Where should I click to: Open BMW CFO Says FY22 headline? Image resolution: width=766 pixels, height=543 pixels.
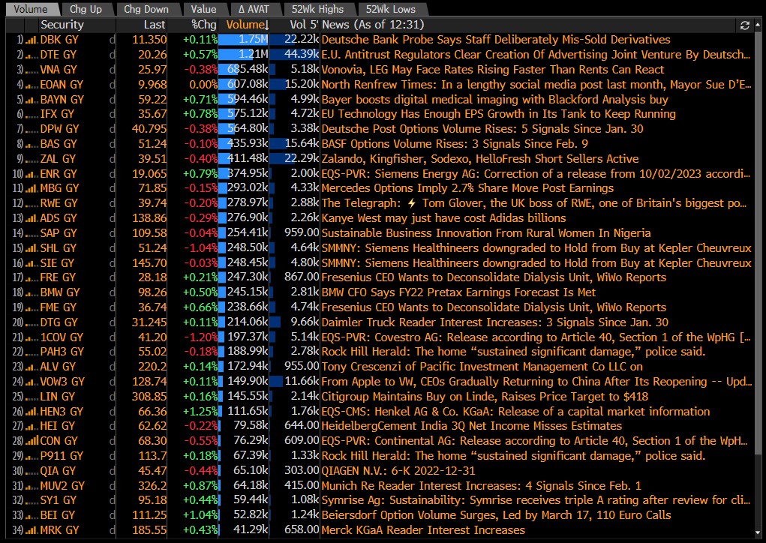[458, 292]
